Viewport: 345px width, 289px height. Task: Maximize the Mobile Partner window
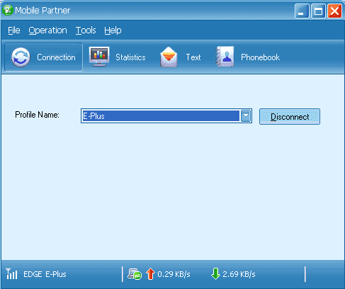click(318, 11)
